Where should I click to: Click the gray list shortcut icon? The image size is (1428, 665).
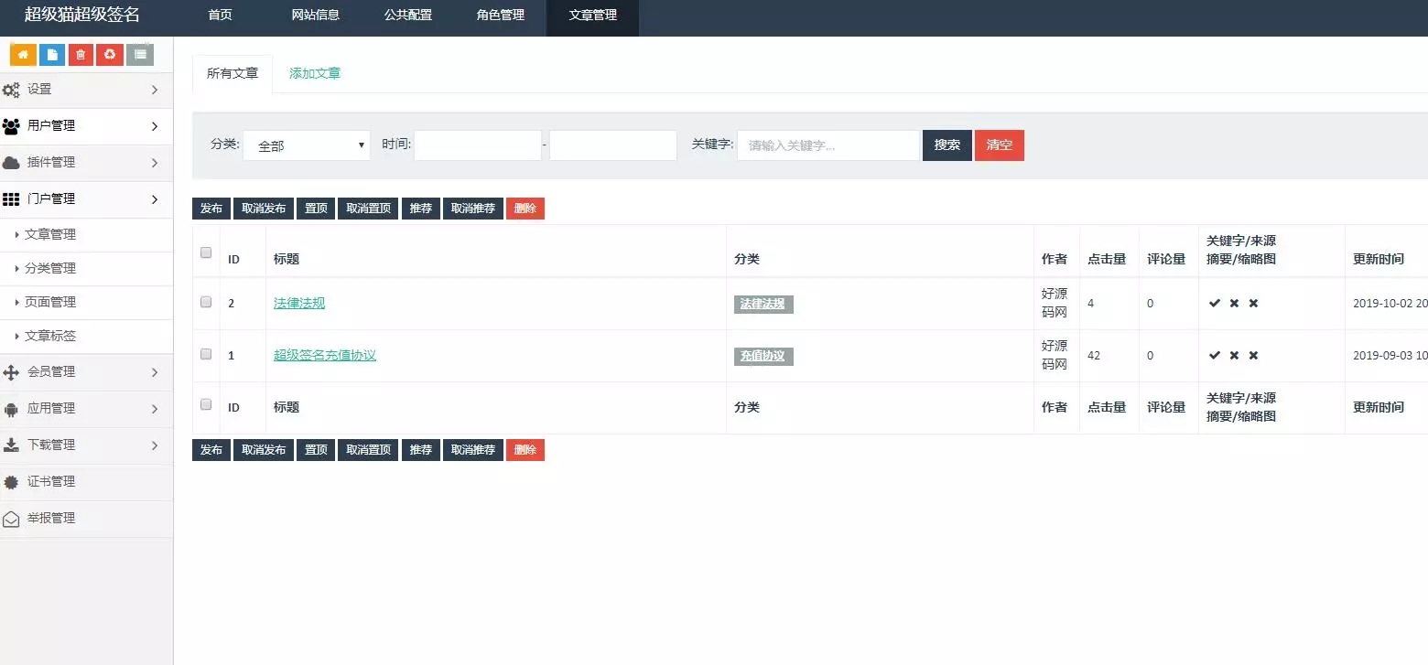(139, 55)
